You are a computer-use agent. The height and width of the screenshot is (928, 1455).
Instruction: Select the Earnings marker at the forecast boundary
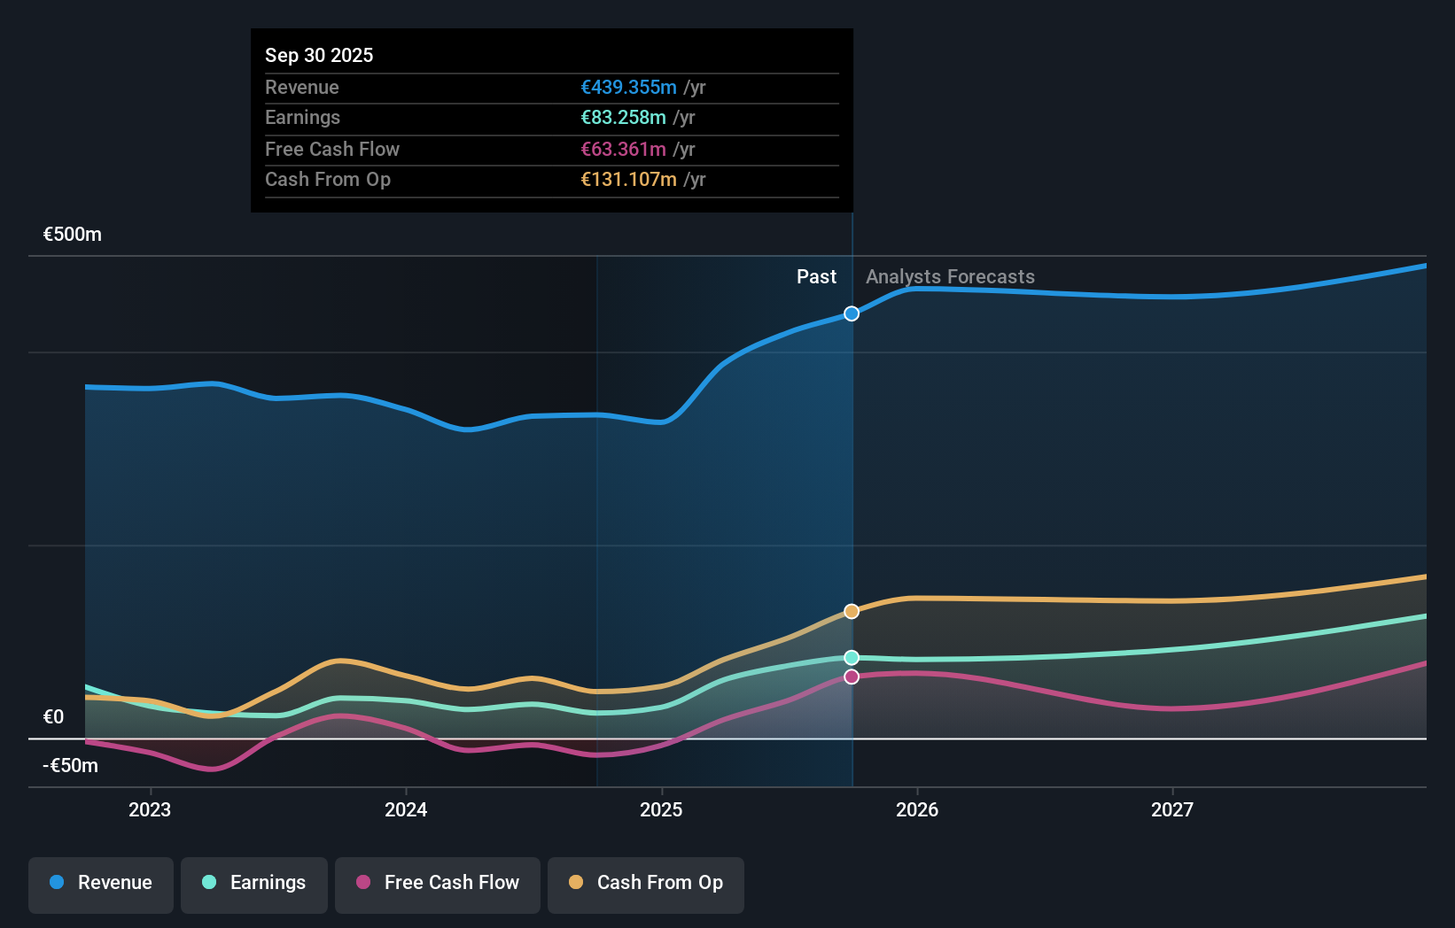point(851,656)
